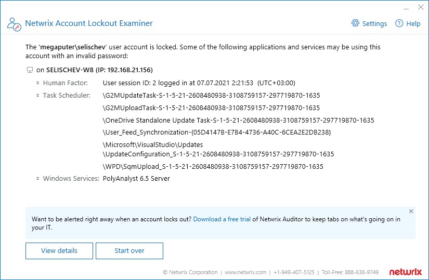Click the Settings text label
The height and width of the screenshot is (280, 429).
coord(374,24)
